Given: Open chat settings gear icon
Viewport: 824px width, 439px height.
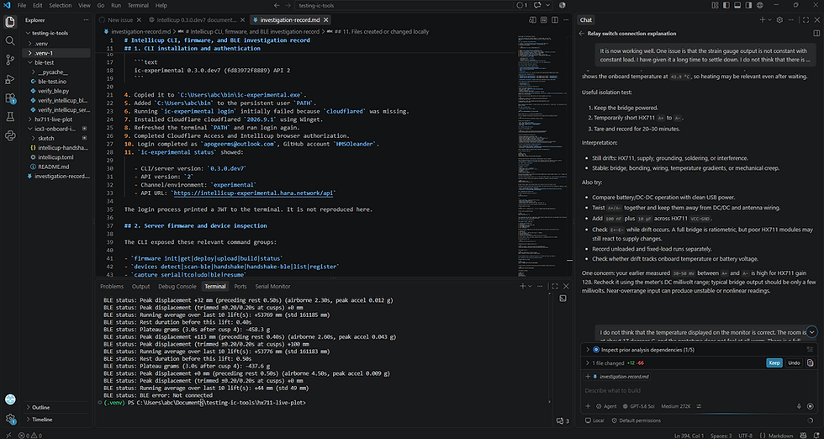Looking at the screenshot, I should pyautogui.click(x=780, y=20).
